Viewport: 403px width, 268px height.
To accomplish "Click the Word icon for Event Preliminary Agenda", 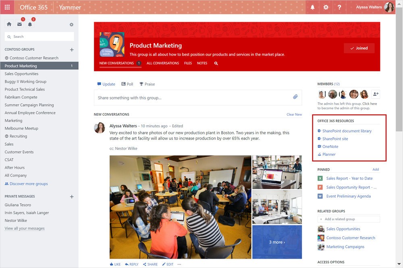I will [x=320, y=196].
